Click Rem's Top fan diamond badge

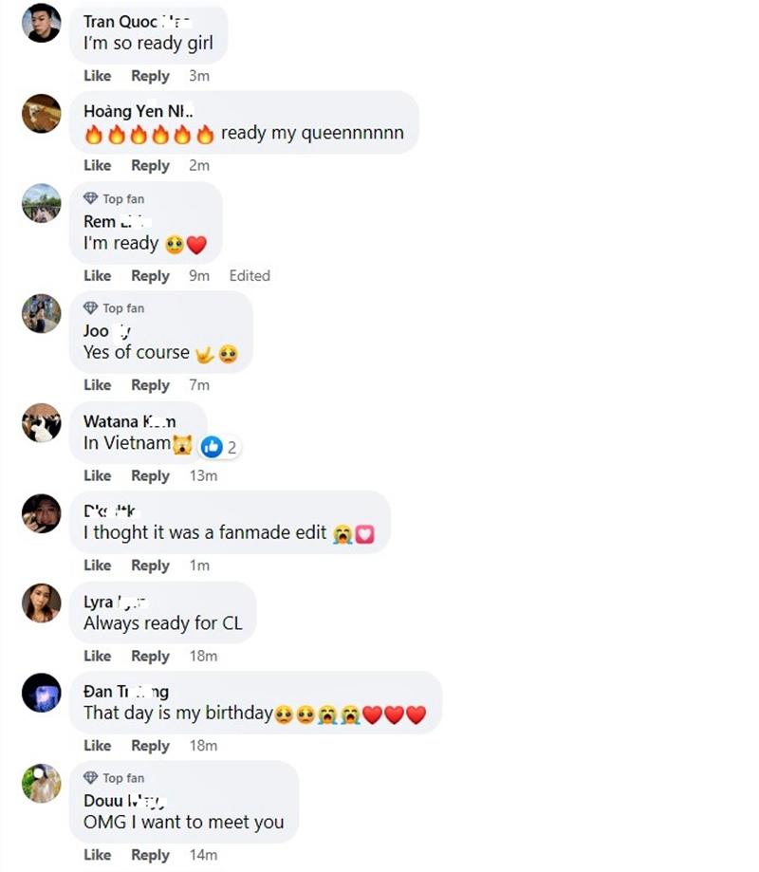click(91, 198)
